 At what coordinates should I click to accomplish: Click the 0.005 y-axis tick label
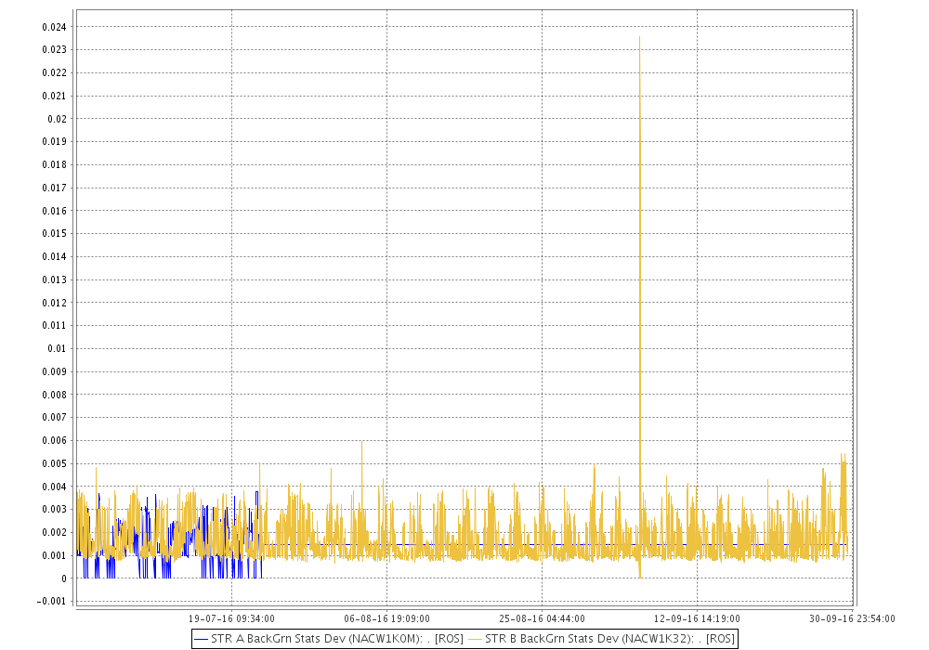coord(54,463)
